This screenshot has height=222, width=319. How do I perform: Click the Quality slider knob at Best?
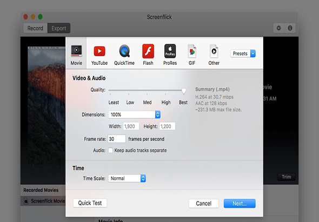click(184, 91)
